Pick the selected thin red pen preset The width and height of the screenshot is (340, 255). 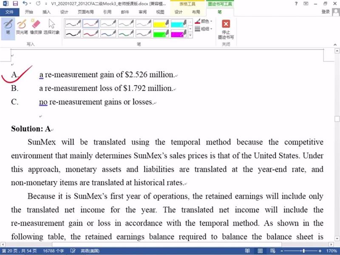click(x=91, y=23)
